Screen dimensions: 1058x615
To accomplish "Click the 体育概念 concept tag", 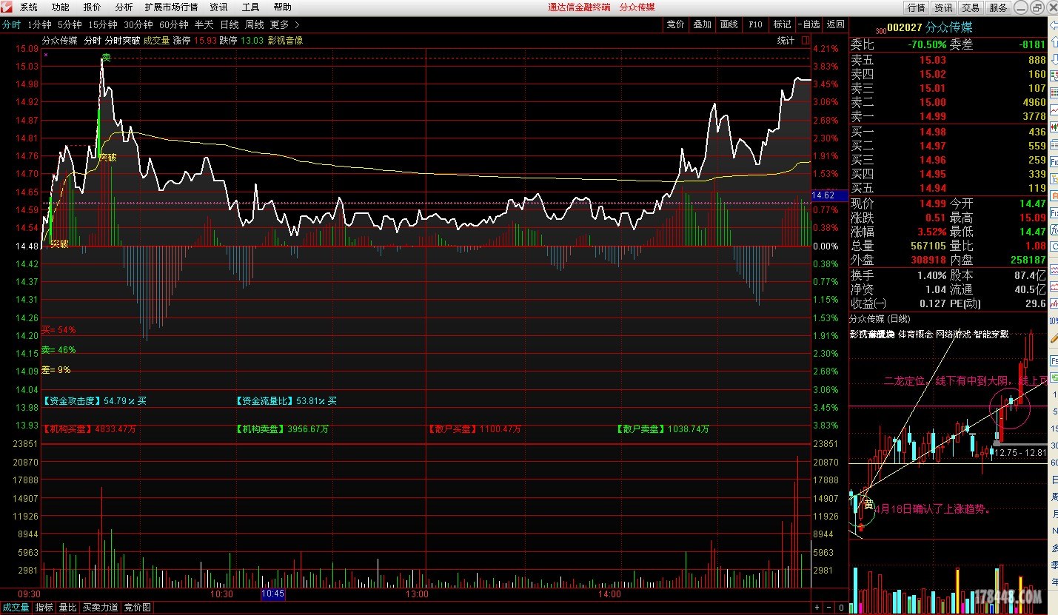I will [914, 335].
